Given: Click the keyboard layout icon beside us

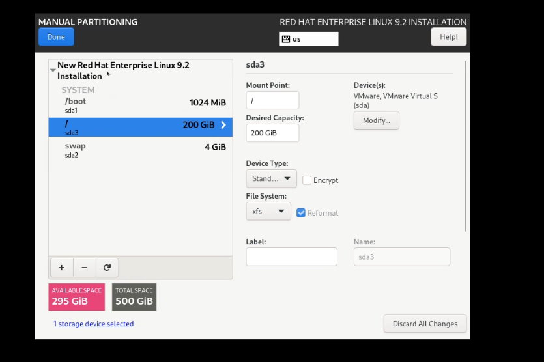Looking at the screenshot, I should pos(286,39).
